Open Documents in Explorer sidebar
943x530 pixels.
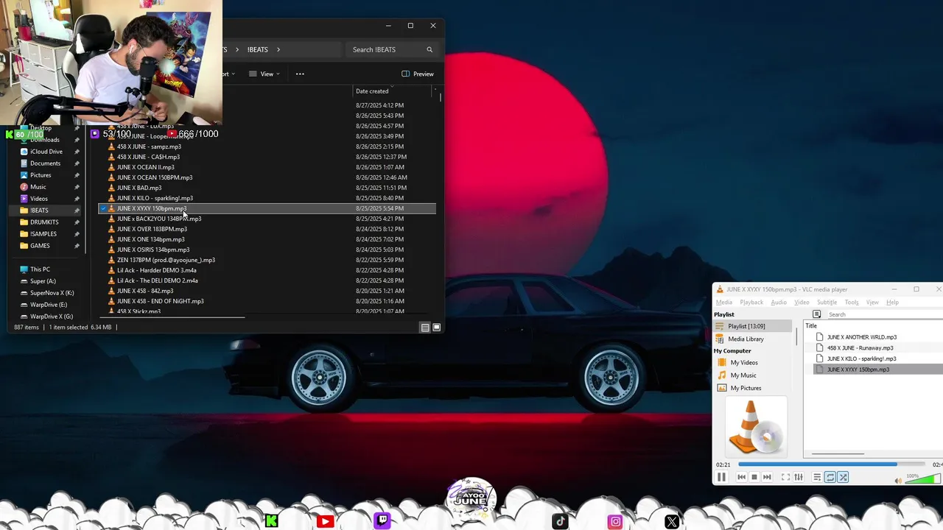[45, 163]
